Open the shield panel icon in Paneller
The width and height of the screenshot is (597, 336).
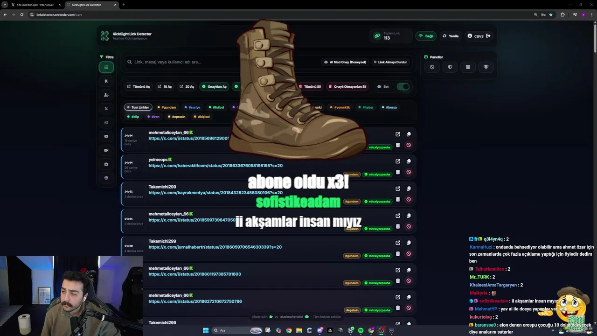[450, 67]
